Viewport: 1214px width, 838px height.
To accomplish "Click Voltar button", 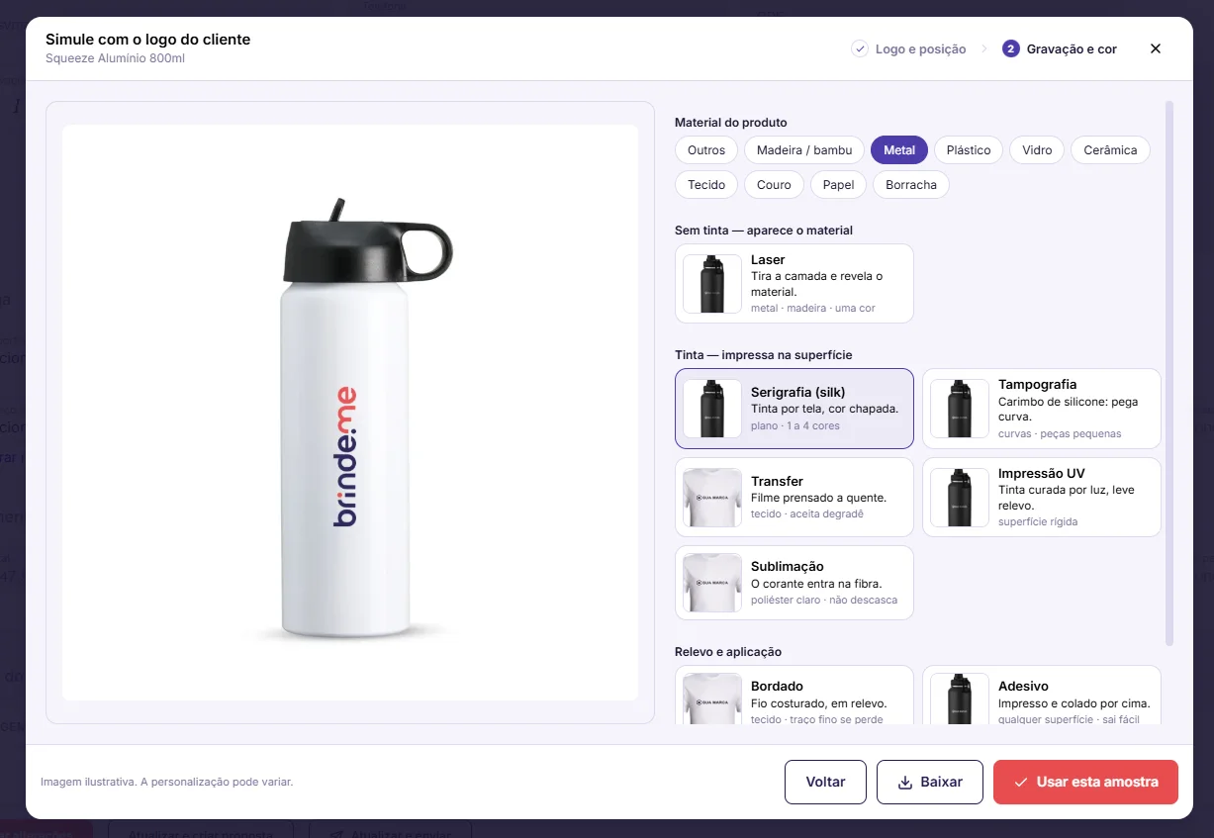I will 825,782.
